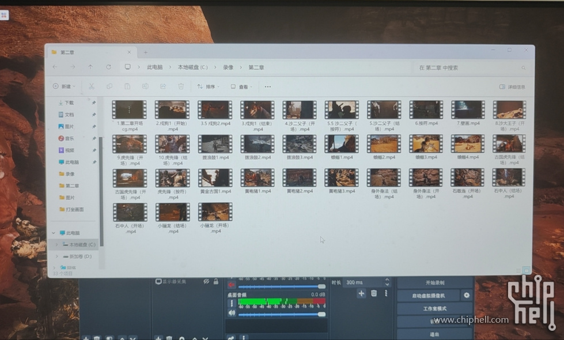Refresh the 第二章 folder view
Screen dimensions: 564x340
point(108,67)
